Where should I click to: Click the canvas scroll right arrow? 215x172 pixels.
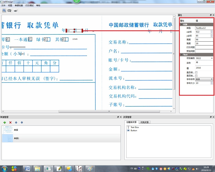[171, 111]
